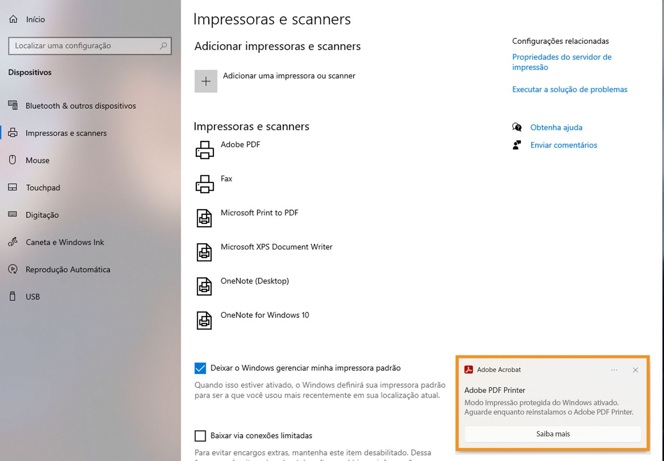Select Impressoras e scanners in the sidebar
The height and width of the screenshot is (461, 664).
(x=66, y=133)
